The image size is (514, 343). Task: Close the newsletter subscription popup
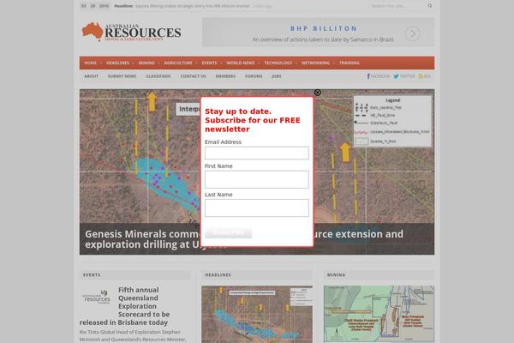tap(317, 93)
